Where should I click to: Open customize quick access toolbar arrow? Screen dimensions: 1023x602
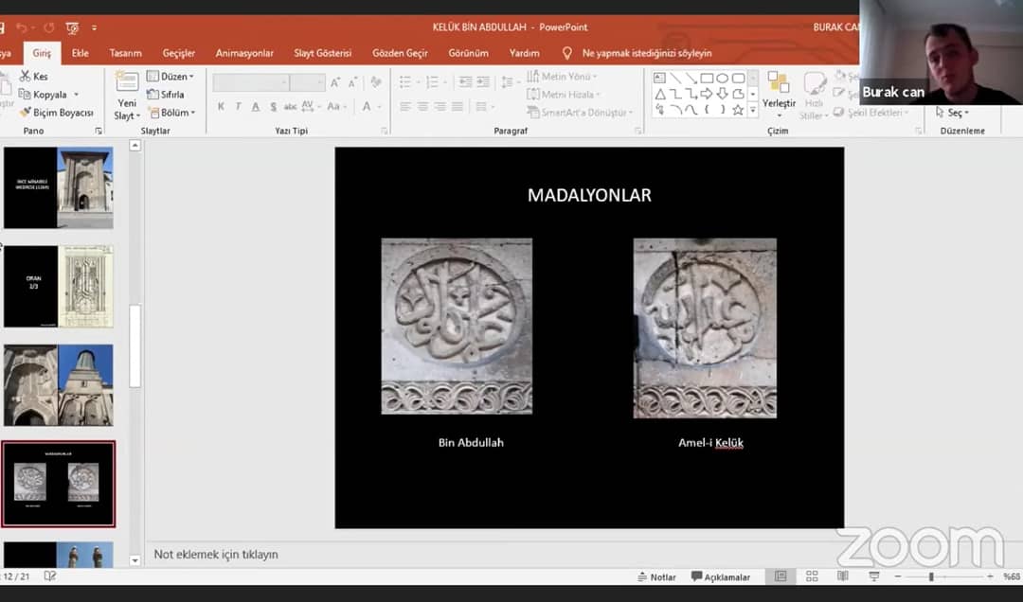[x=95, y=27]
